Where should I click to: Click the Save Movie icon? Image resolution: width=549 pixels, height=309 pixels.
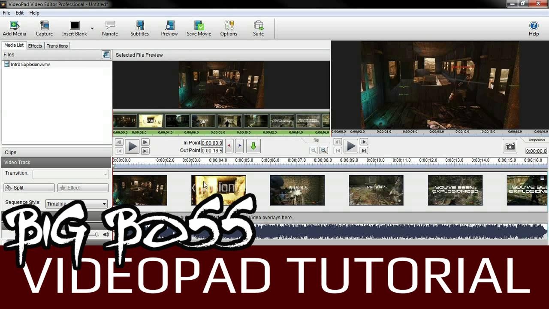tap(199, 29)
